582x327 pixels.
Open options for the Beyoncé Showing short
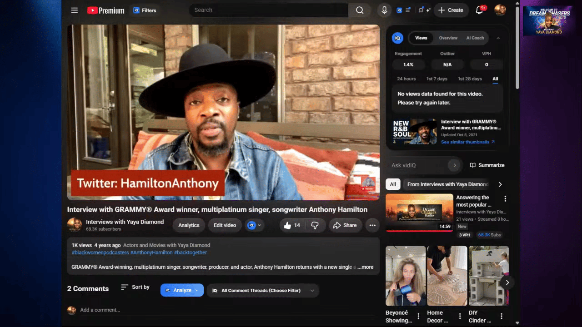point(418,316)
